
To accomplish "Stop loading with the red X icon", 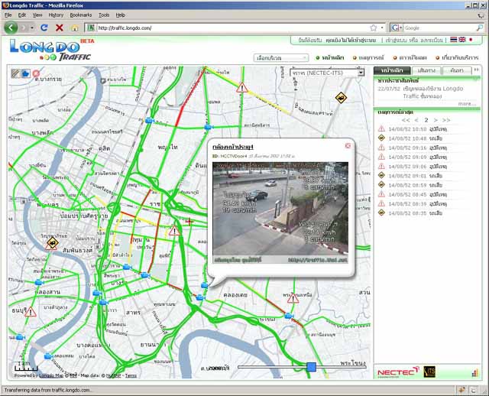I will pyautogui.click(x=60, y=28).
